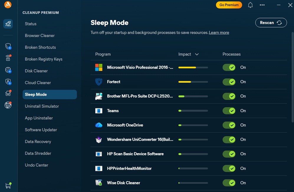Open the Status menu item
Viewport: 294px width, 192px height.
[x=31, y=24]
